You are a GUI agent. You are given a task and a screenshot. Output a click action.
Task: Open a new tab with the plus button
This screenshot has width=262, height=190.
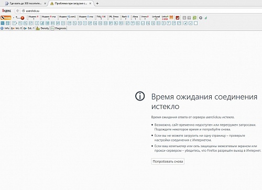(97, 4)
